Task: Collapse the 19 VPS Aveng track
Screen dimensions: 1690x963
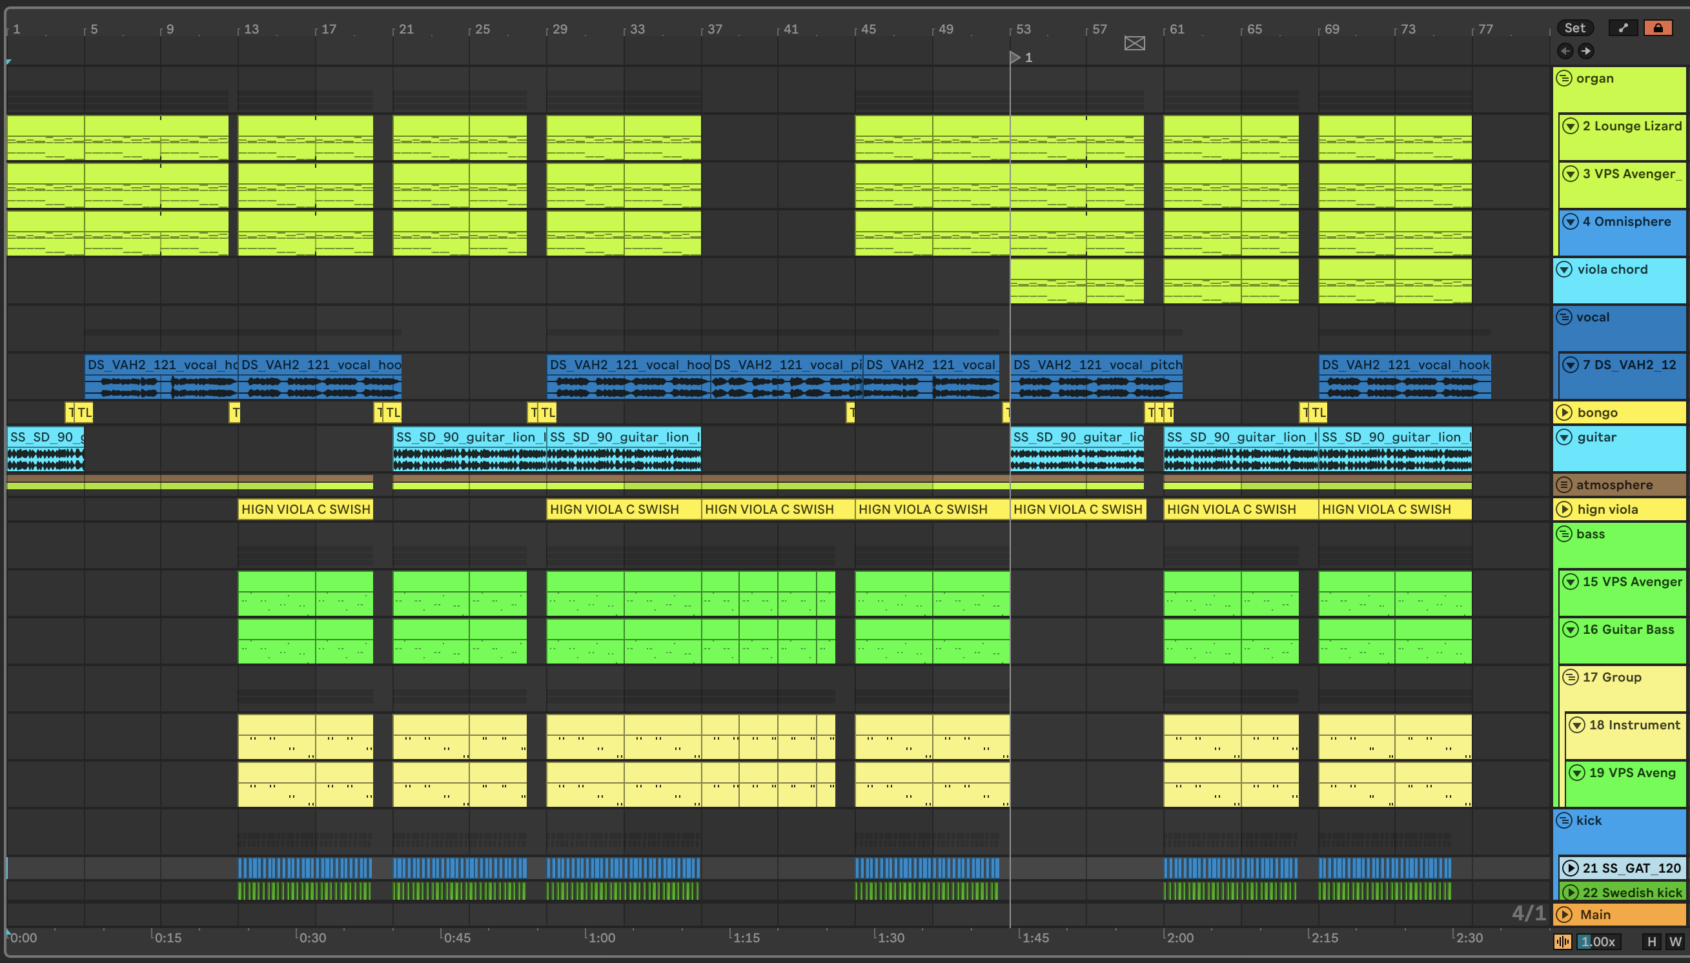Action: click(1577, 773)
